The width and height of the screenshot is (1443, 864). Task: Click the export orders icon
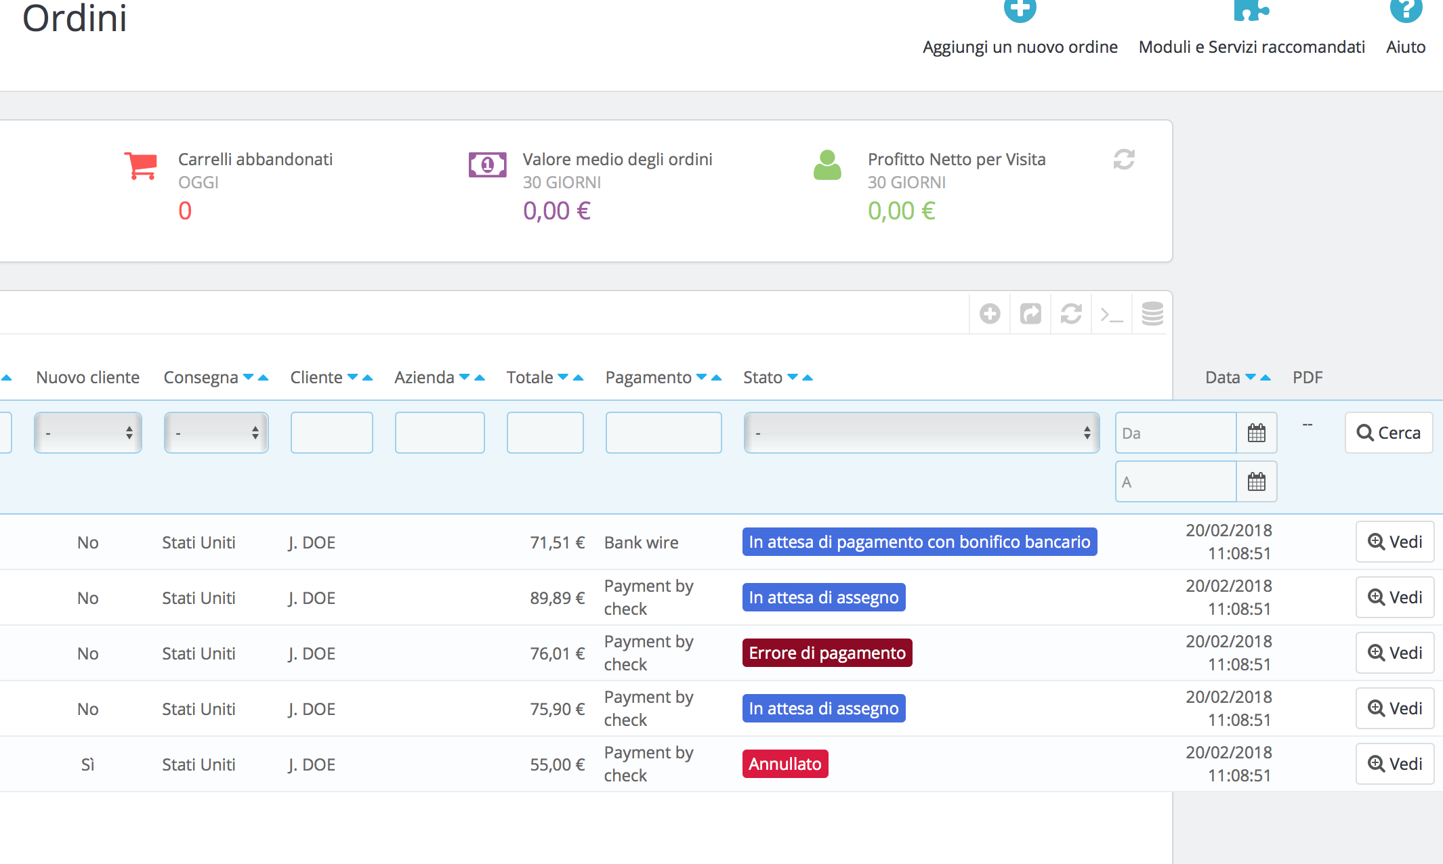[1030, 314]
